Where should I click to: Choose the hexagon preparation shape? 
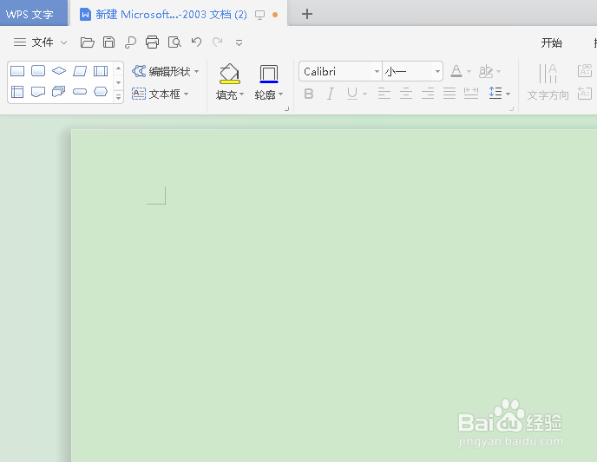(x=101, y=92)
